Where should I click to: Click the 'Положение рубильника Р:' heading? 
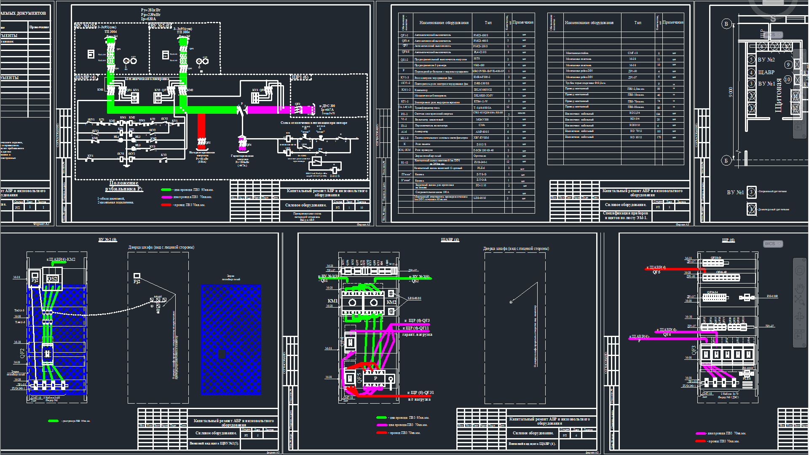click(x=124, y=186)
